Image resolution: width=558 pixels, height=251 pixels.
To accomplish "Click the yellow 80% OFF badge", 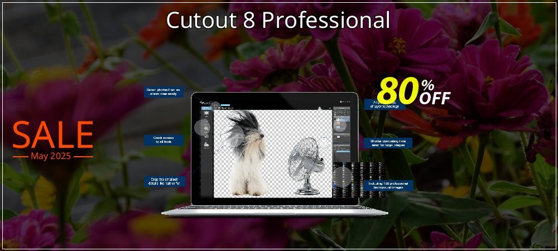I will 413,92.
